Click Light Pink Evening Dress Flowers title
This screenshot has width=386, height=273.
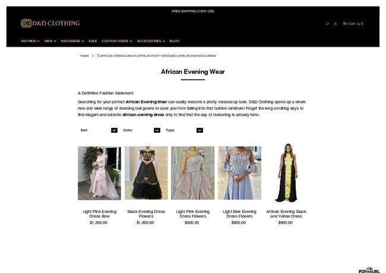click(x=193, y=214)
